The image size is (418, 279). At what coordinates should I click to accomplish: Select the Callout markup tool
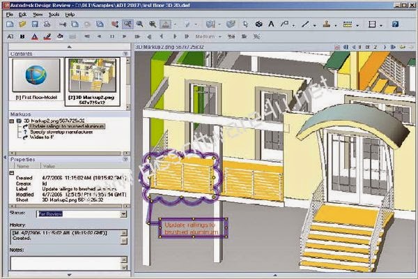pyautogui.click(x=284, y=24)
